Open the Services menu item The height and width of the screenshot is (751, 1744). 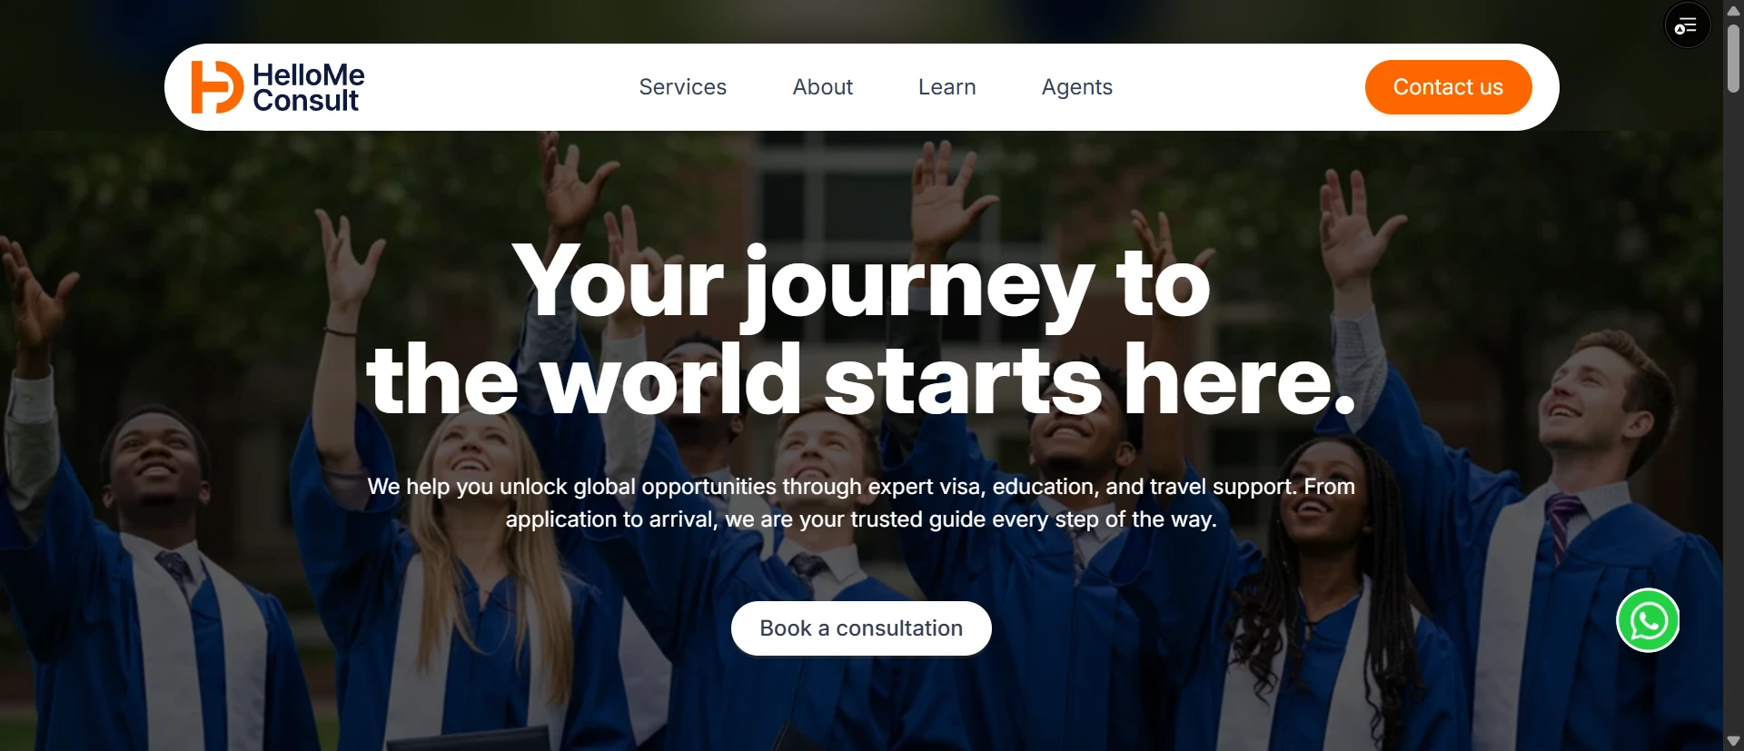(x=683, y=87)
